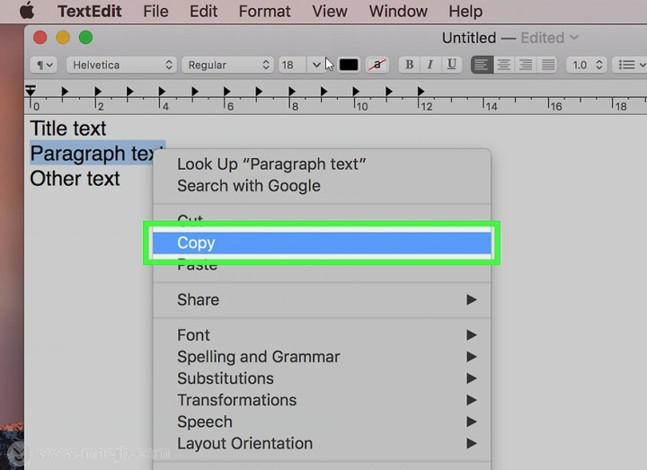Minimize the Untitled window
The width and height of the screenshot is (647, 470).
[x=63, y=38]
